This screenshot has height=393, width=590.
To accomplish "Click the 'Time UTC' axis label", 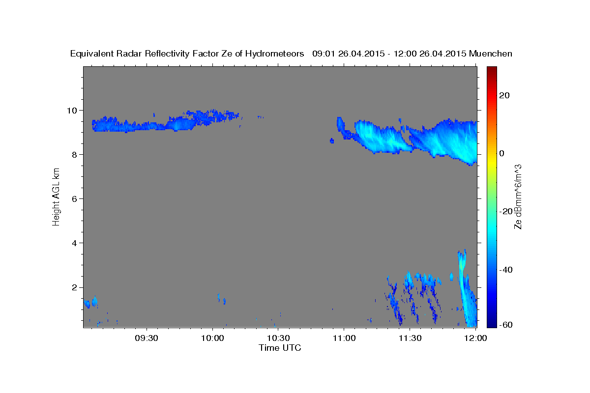I will (280, 348).
